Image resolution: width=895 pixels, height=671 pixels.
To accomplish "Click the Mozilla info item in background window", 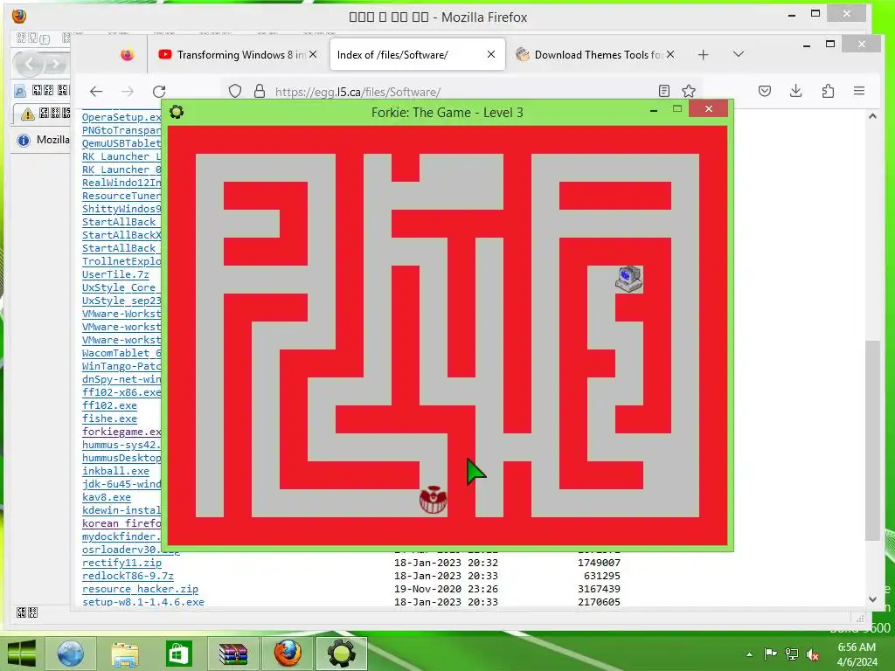I will tap(44, 140).
